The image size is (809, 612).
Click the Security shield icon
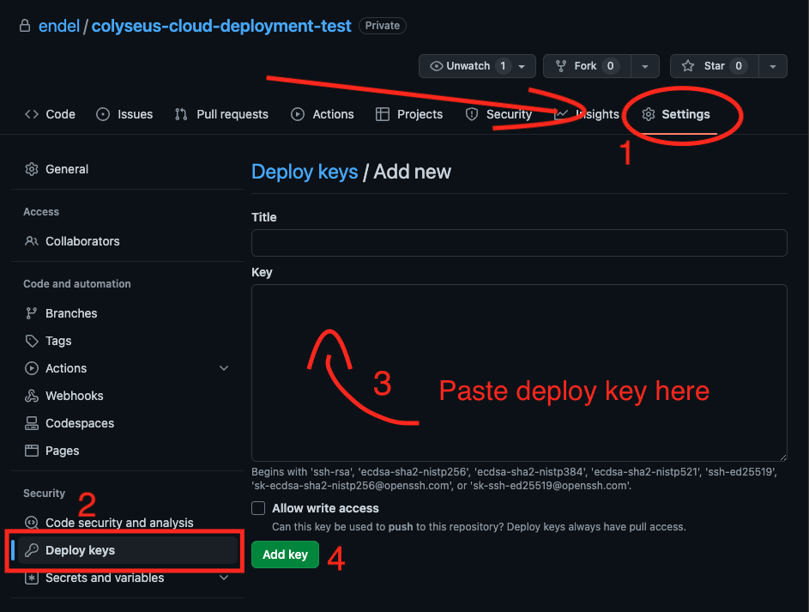tap(472, 114)
